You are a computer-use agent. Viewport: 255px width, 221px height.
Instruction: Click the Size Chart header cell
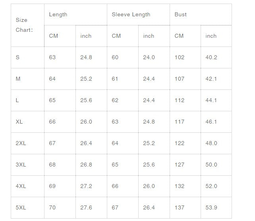click(24, 25)
